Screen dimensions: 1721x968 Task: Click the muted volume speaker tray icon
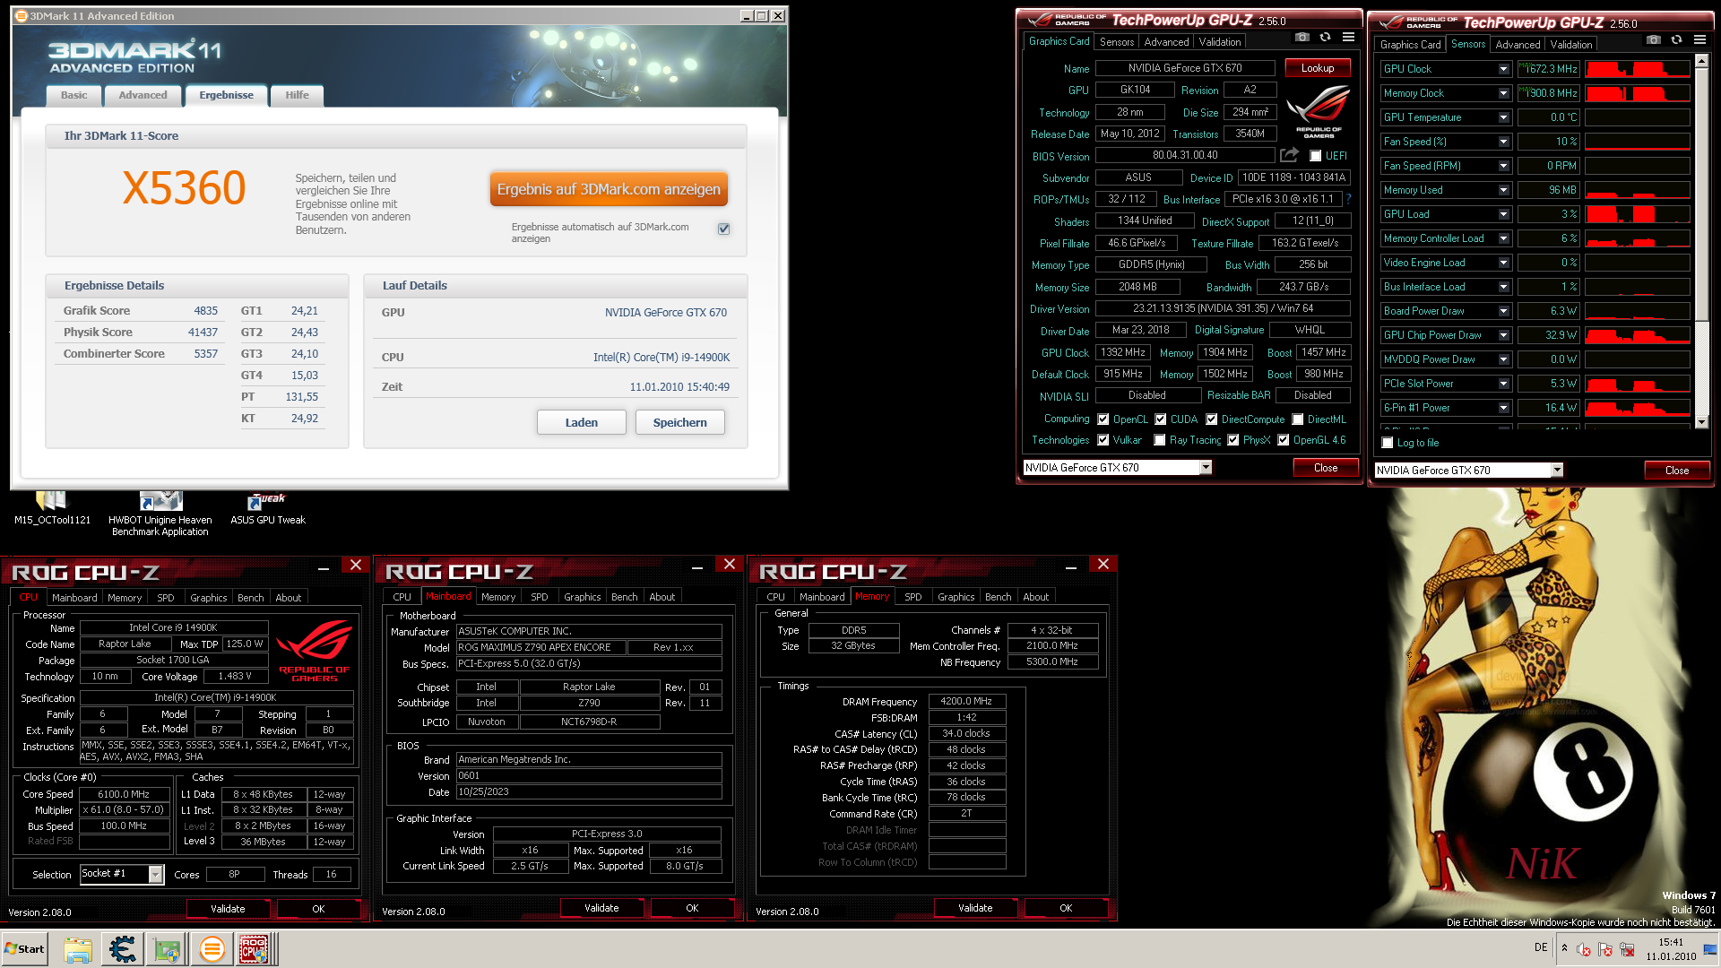1584,949
